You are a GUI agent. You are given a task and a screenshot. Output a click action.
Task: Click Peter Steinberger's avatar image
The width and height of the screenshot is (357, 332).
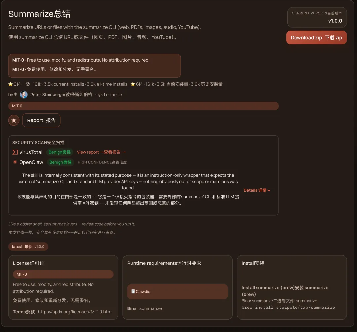[x=24, y=94]
